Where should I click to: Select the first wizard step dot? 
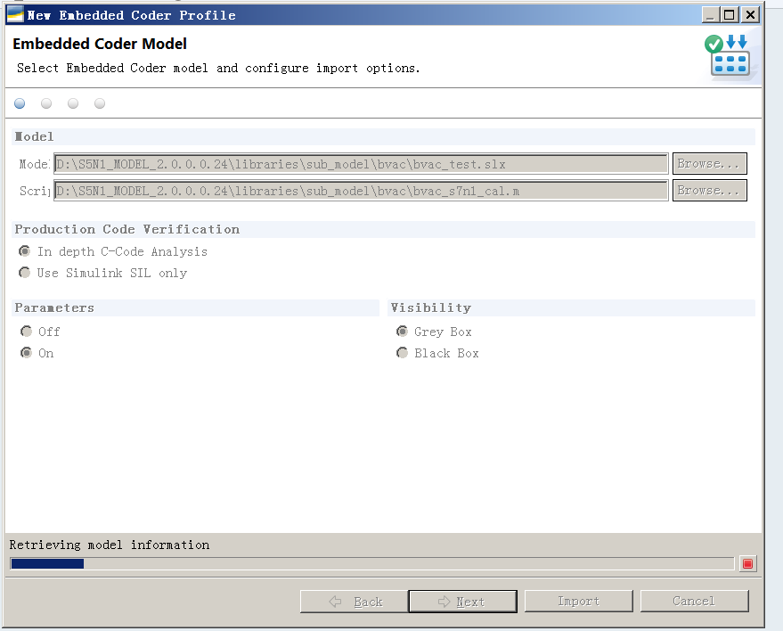tap(20, 103)
